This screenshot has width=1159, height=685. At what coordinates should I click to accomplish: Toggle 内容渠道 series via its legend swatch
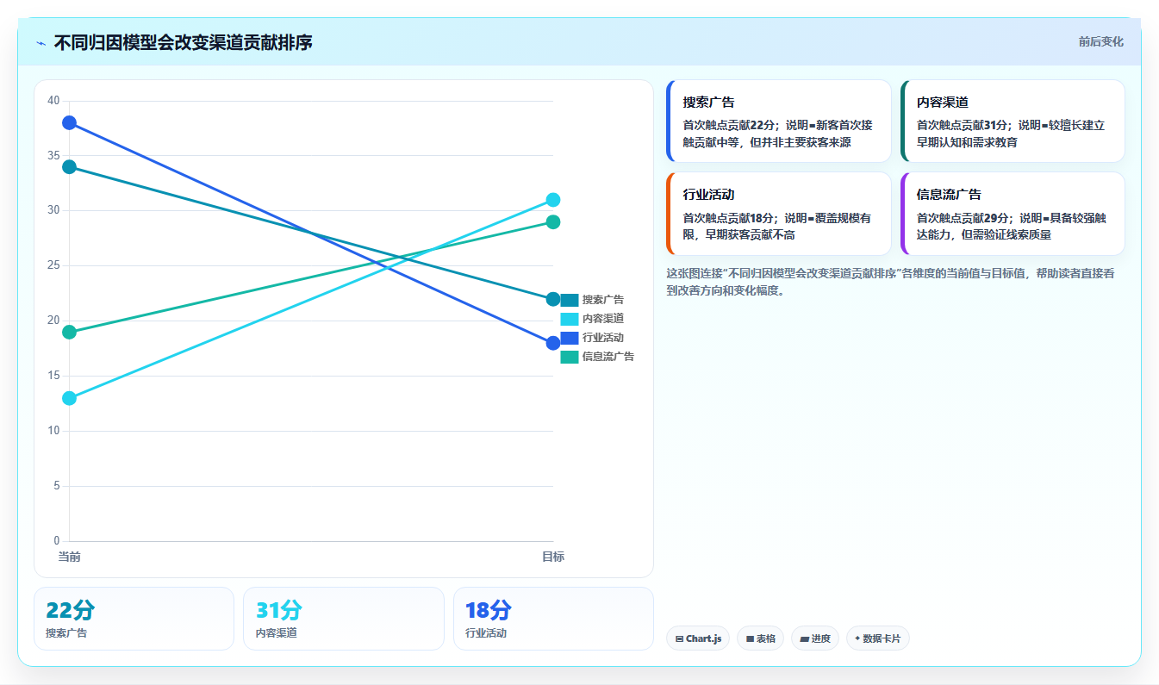(x=570, y=319)
